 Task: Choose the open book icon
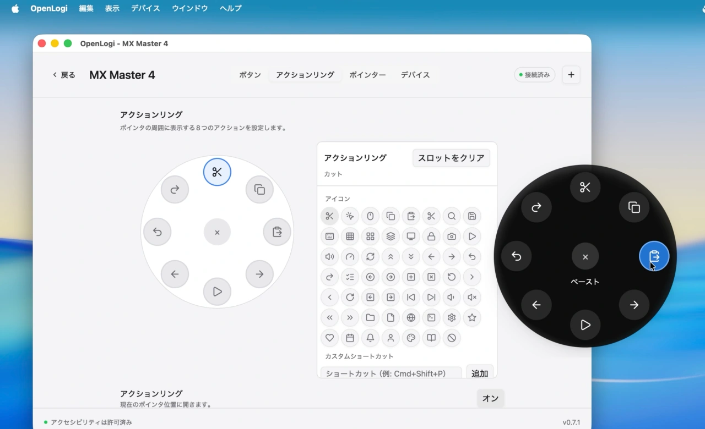pos(431,338)
